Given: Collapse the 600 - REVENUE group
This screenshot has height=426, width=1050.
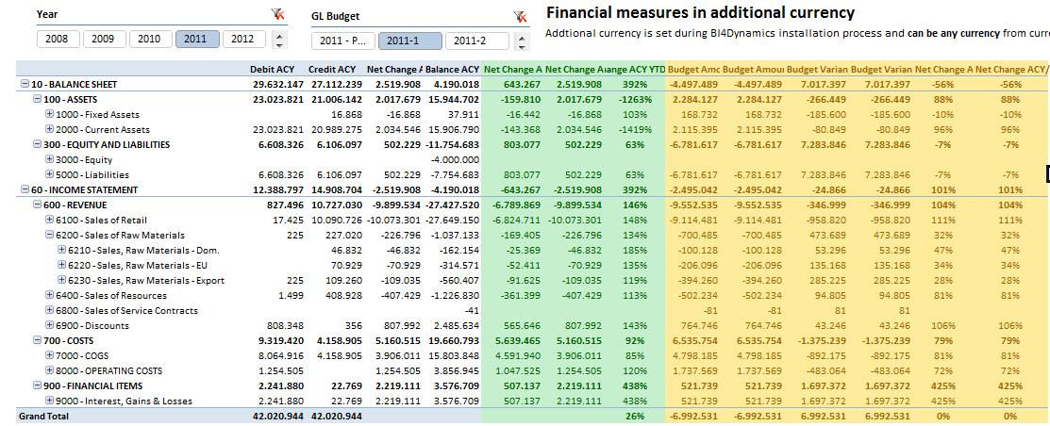Looking at the screenshot, I should [x=38, y=205].
